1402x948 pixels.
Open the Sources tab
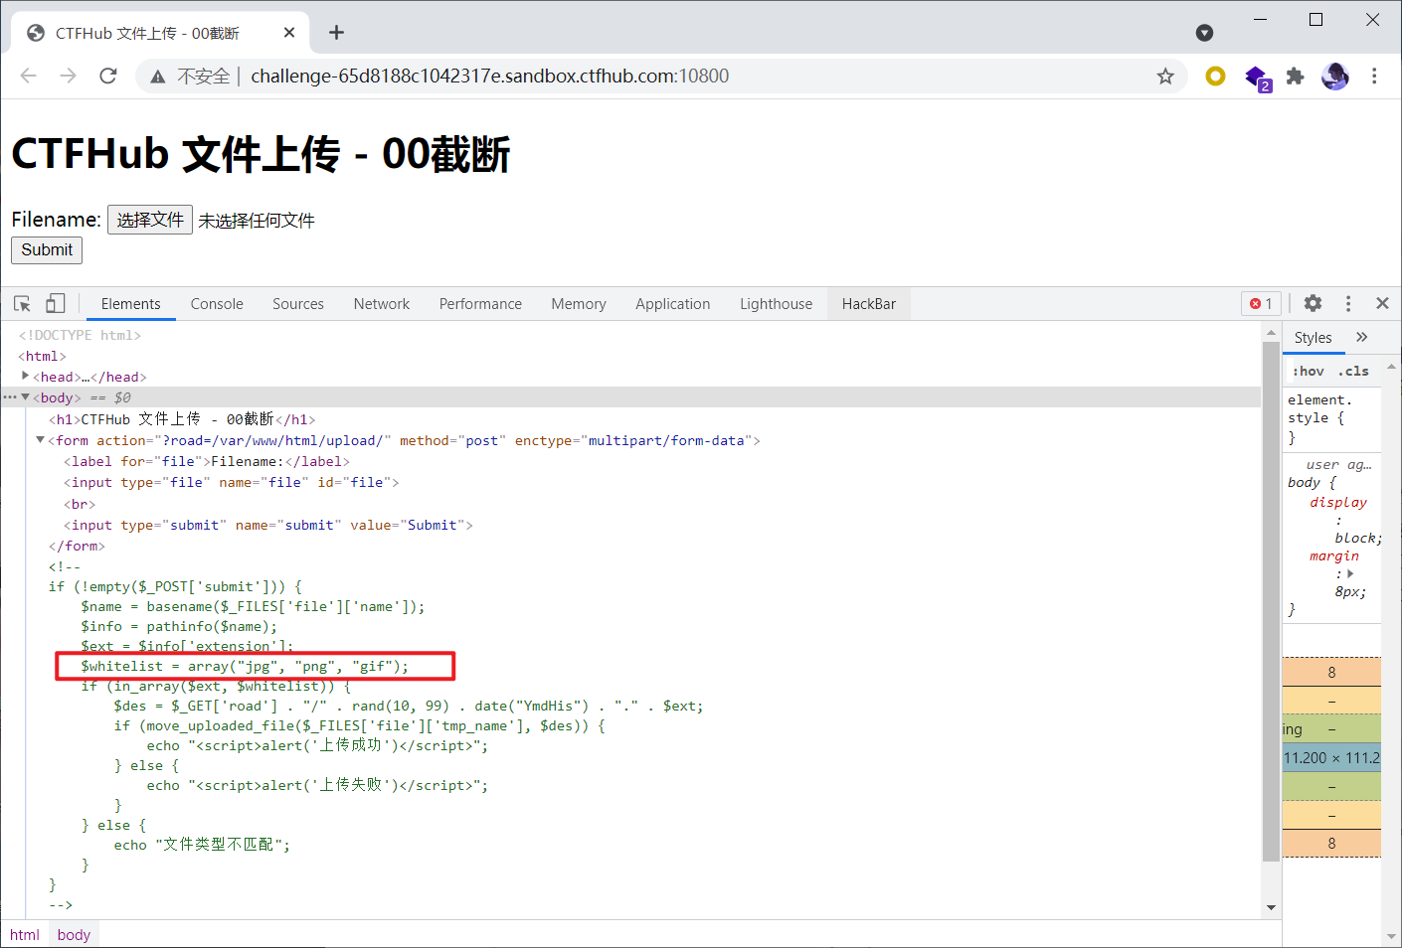point(298,304)
